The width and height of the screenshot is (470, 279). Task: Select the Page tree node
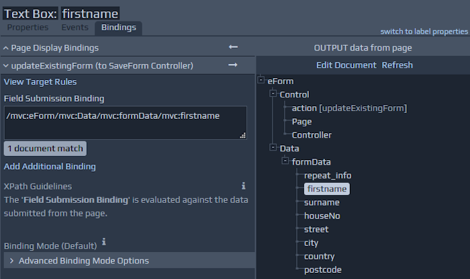pyautogui.click(x=302, y=122)
